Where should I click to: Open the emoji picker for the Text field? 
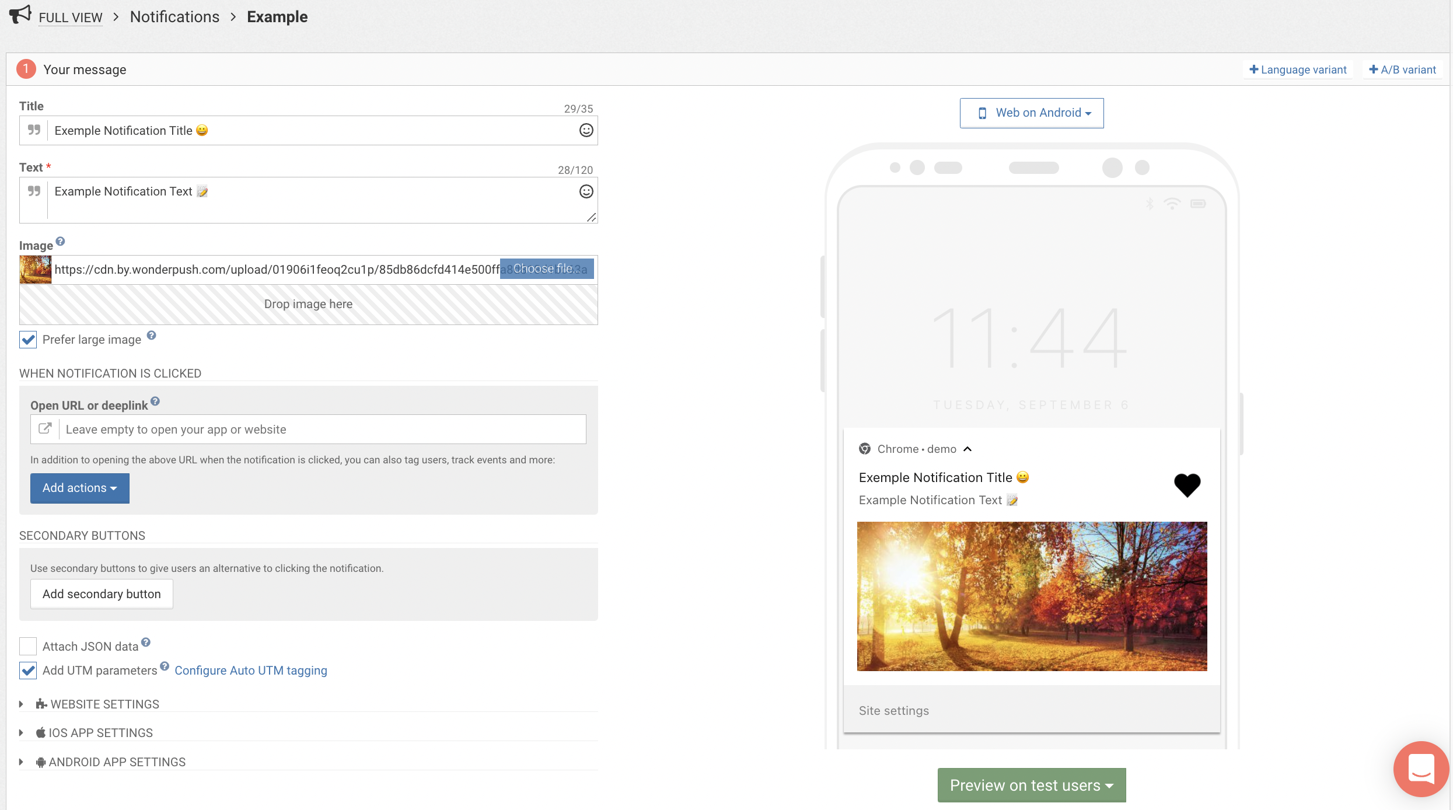[x=586, y=191]
